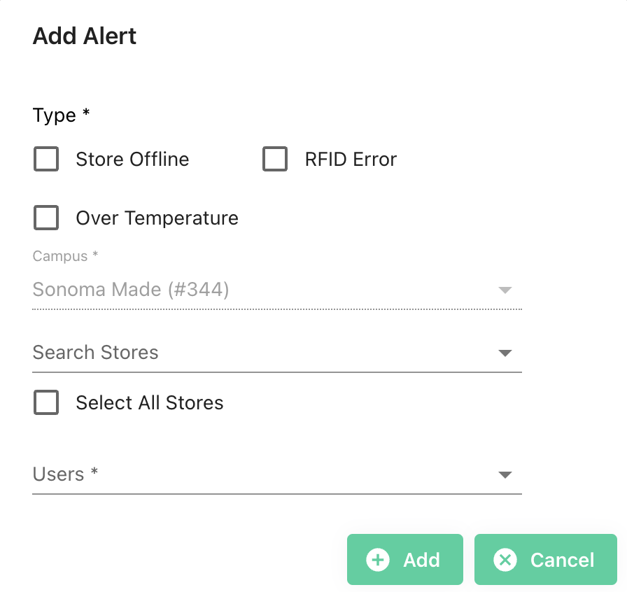
Task: Dismiss dialog with the Cancel button
Action: [x=545, y=560]
